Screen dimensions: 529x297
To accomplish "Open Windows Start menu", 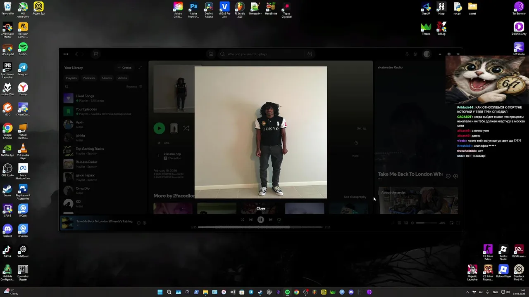I will click(160, 292).
